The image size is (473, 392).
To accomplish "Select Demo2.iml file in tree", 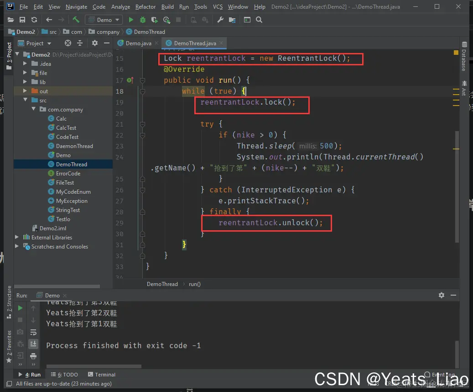I will [53, 228].
